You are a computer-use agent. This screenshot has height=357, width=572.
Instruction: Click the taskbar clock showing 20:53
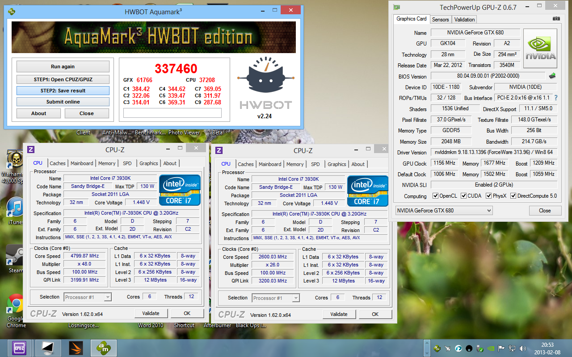point(547,348)
